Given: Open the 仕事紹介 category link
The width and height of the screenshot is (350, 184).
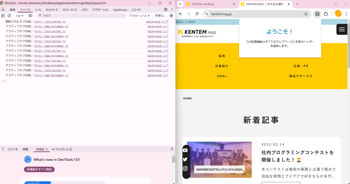Looking at the screenshot, I should pyautogui.click(x=222, y=66).
